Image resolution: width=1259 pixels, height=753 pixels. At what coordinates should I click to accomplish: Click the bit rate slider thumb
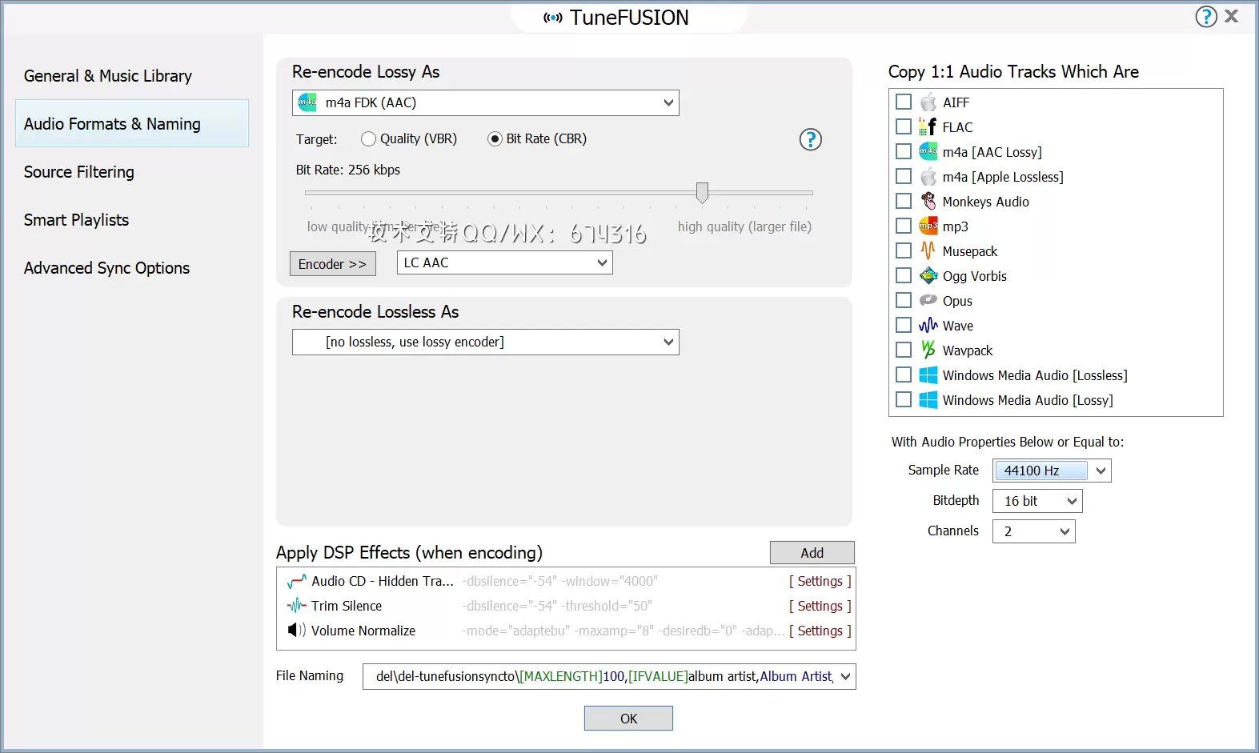point(702,192)
